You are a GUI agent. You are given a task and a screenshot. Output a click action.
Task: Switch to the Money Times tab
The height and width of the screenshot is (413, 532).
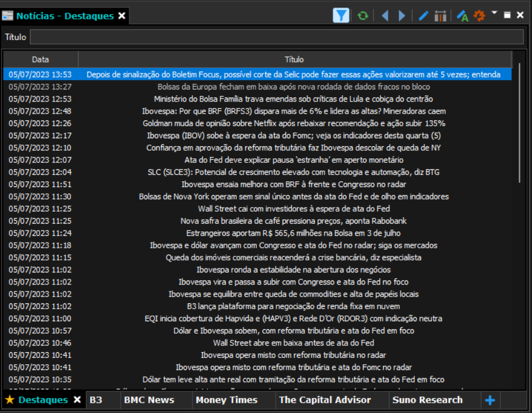click(x=226, y=400)
